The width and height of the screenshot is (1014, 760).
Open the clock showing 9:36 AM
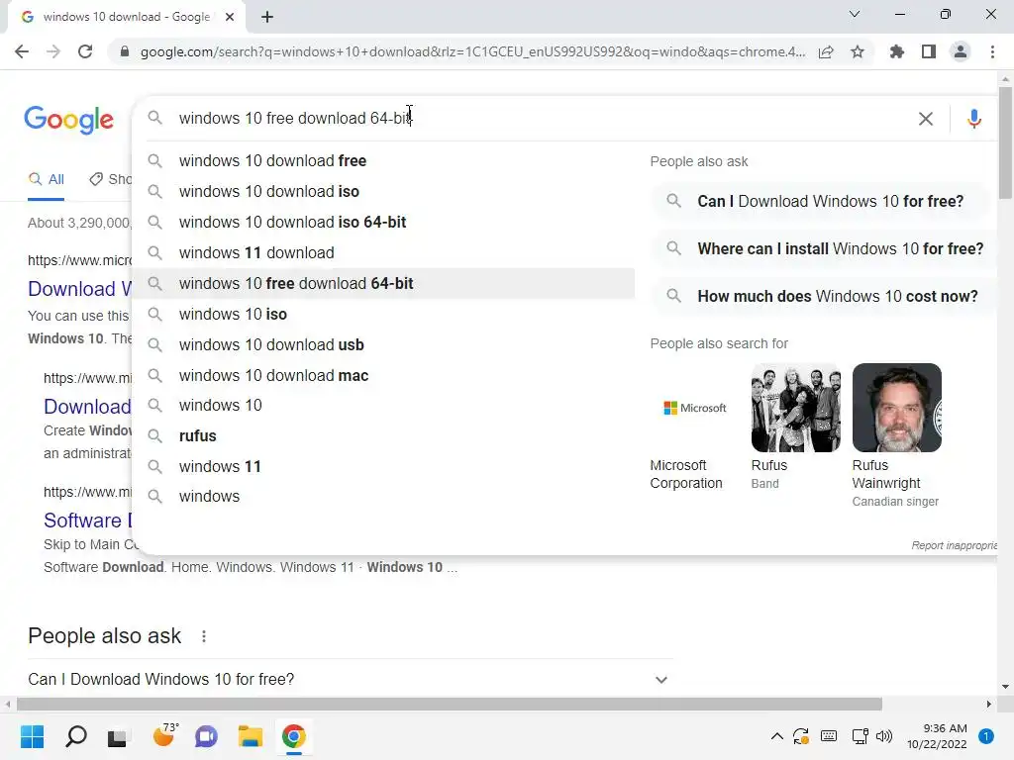click(937, 736)
